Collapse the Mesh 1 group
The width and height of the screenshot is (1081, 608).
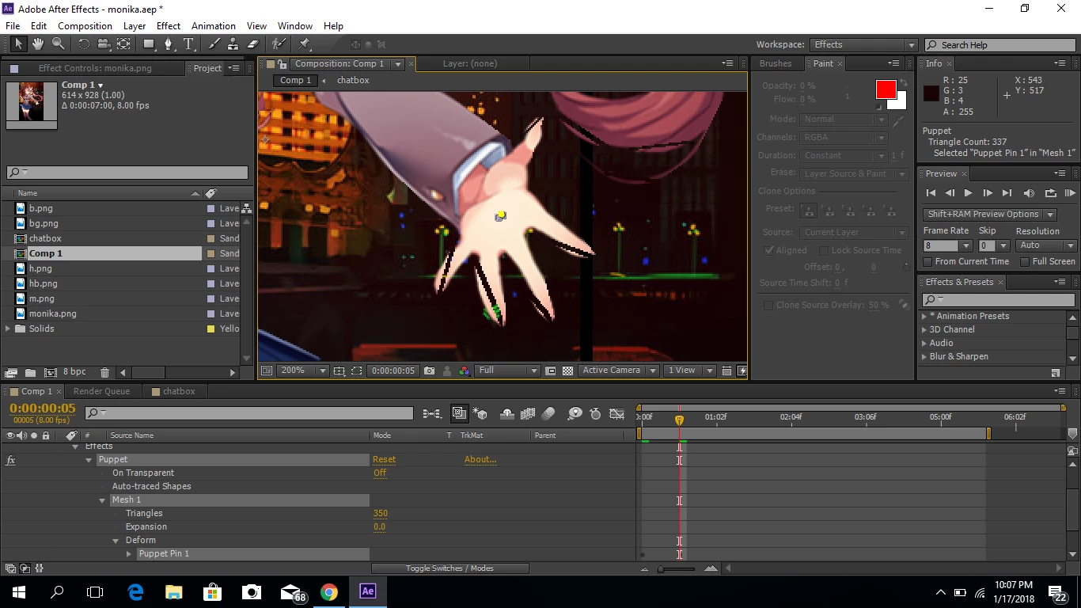click(102, 500)
